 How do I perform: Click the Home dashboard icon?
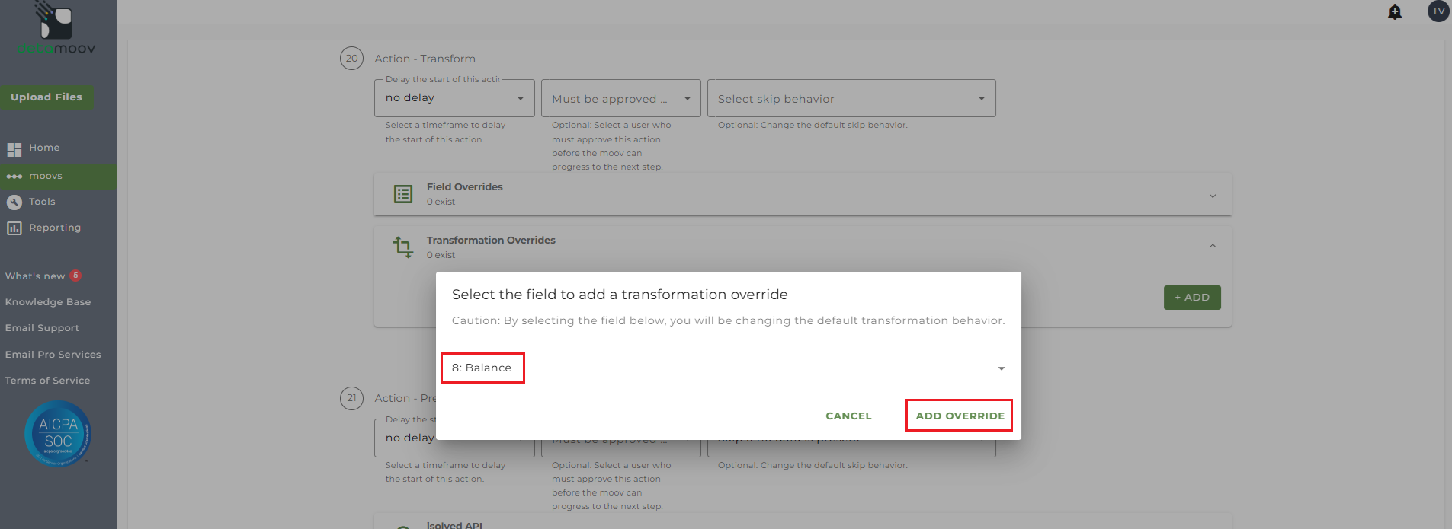(x=14, y=149)
